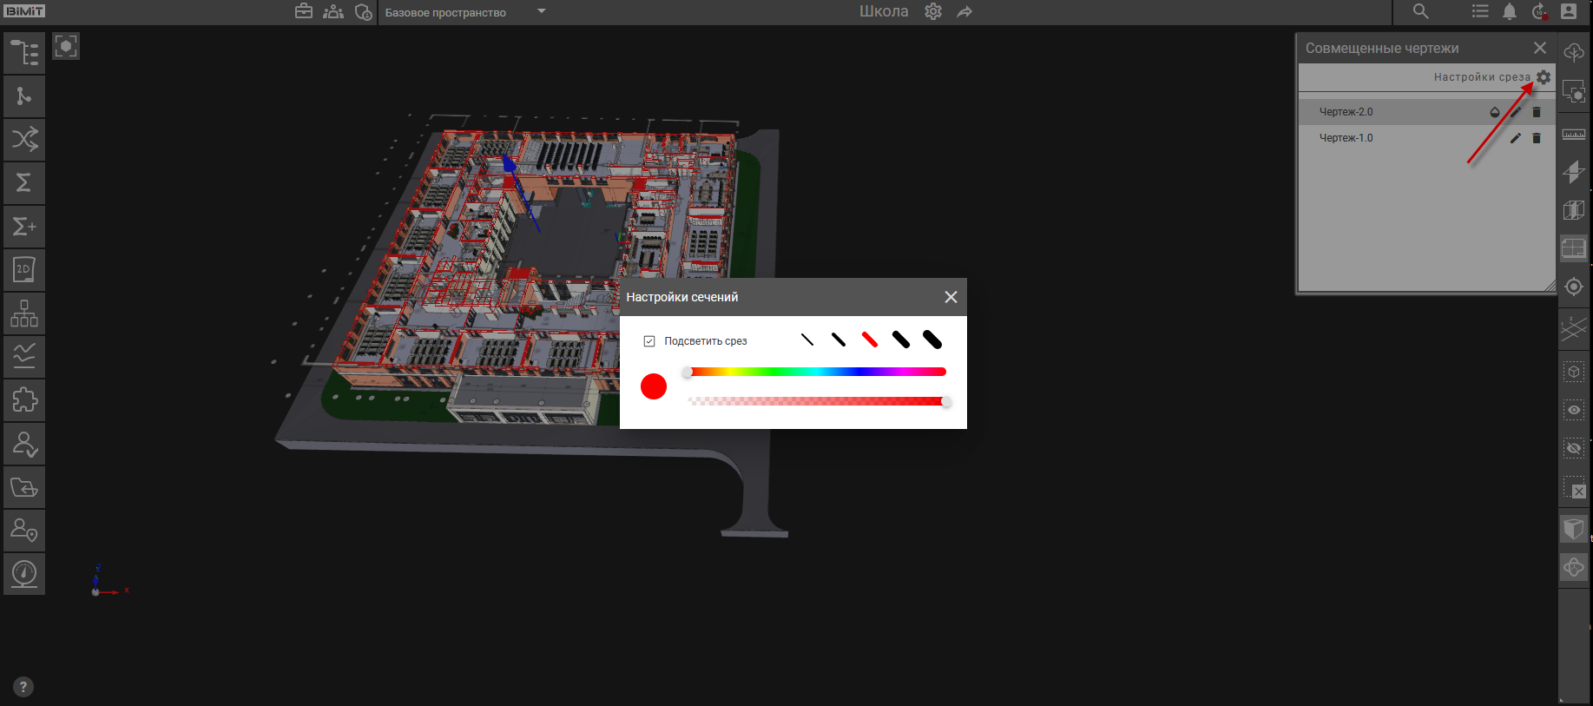1593x706 pixels.
Task: Click the rainbow hue slider
Action: 816,372
